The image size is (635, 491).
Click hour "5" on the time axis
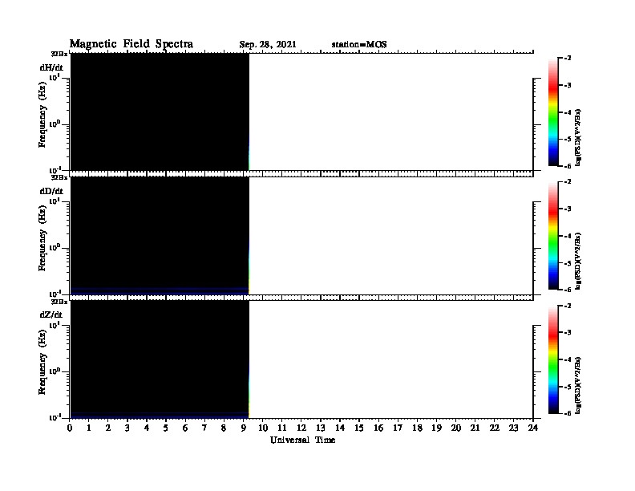[166, 428]
